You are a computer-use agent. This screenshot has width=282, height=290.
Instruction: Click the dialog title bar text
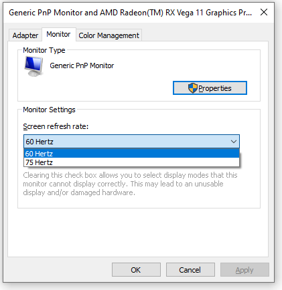(130, 13)
